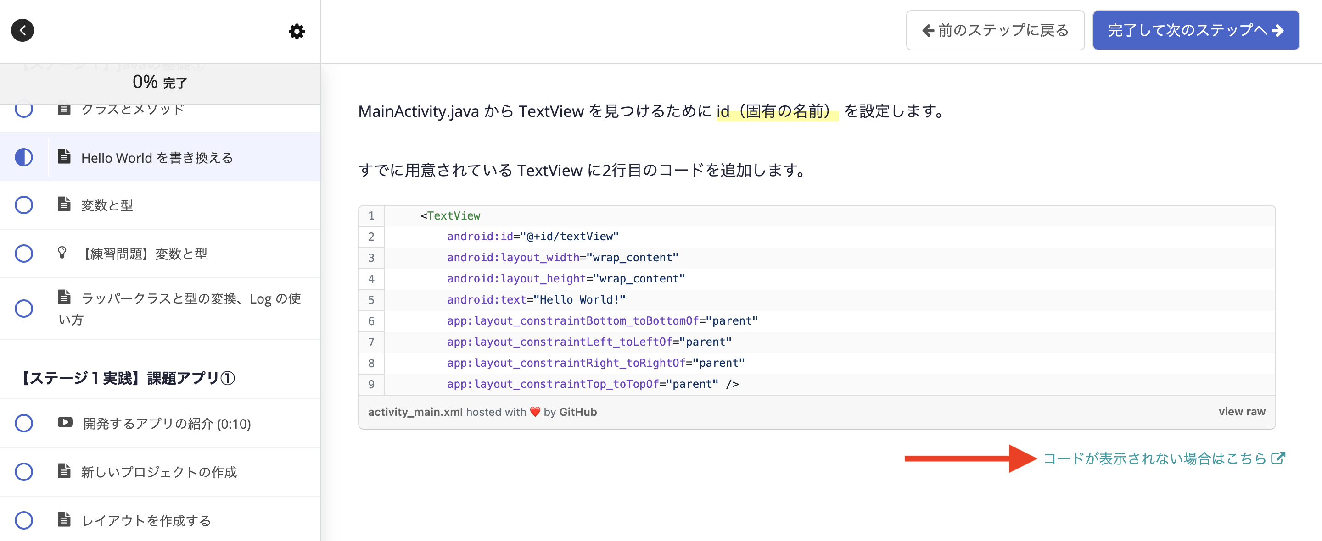Click 前のステップに戻る button
This screenshot has height=541, width=1322.
click(x=995, y=30)
